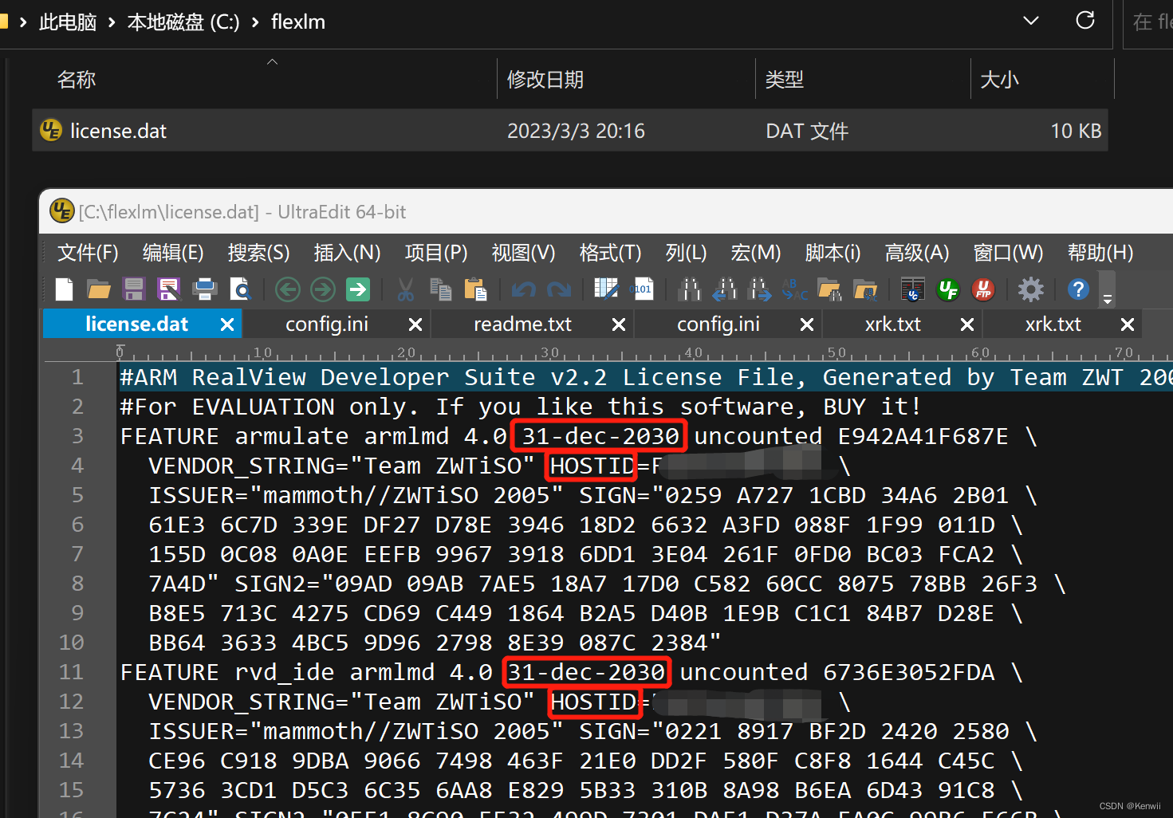Launch UltraFinder green UF icon
Screen dimensions: 1173x818
[948, 289]
